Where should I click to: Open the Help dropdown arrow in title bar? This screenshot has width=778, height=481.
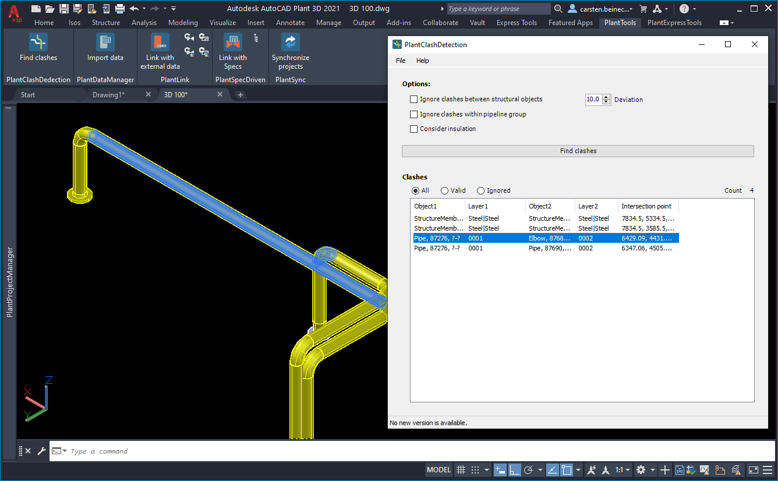coord(694,9)
